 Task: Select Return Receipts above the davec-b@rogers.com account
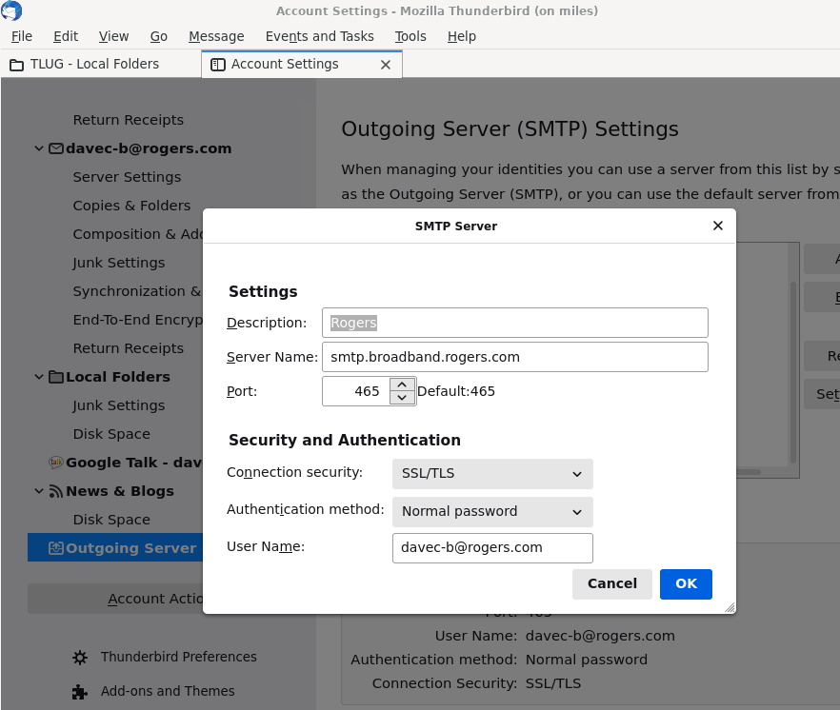(128, 120)
